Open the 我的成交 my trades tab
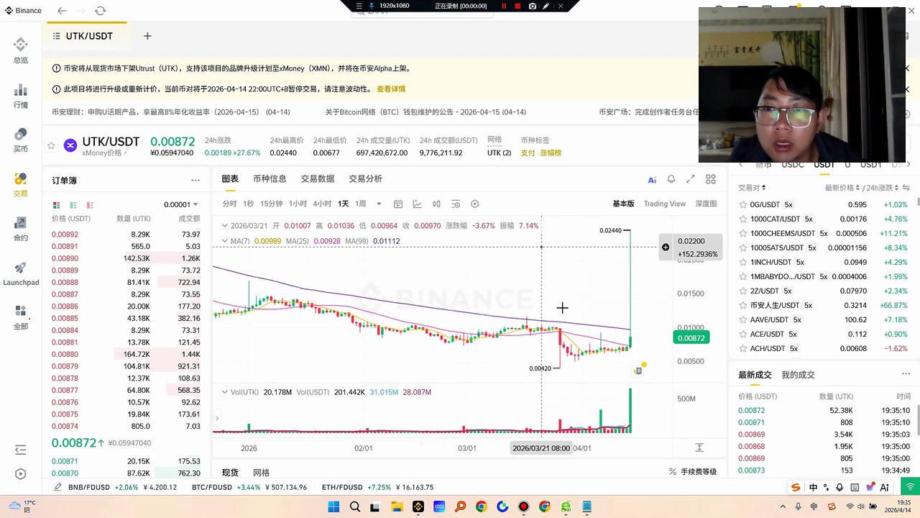The height and width of the screenshot is (518, 920). coord(798,375)
